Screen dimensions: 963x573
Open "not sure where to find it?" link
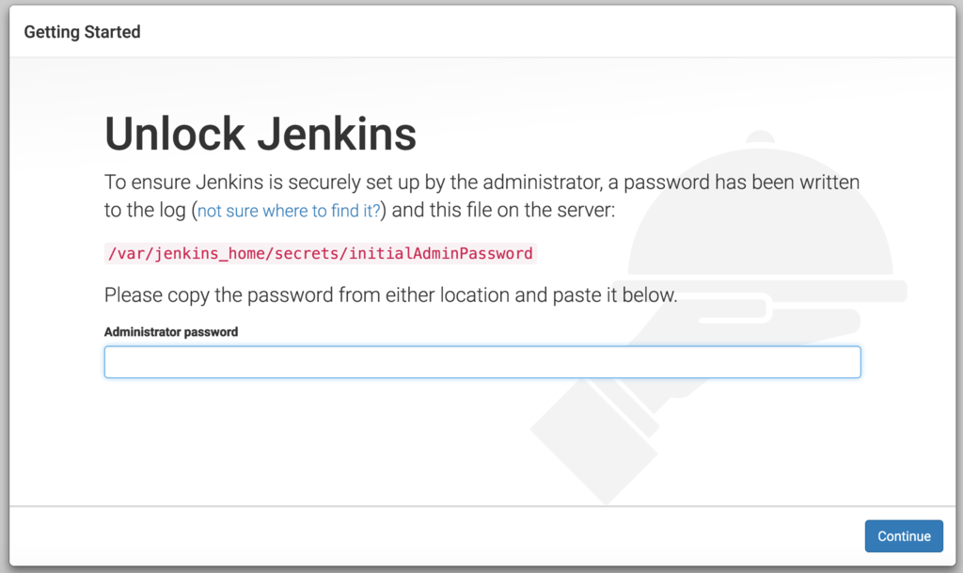[x=289, y=211]
